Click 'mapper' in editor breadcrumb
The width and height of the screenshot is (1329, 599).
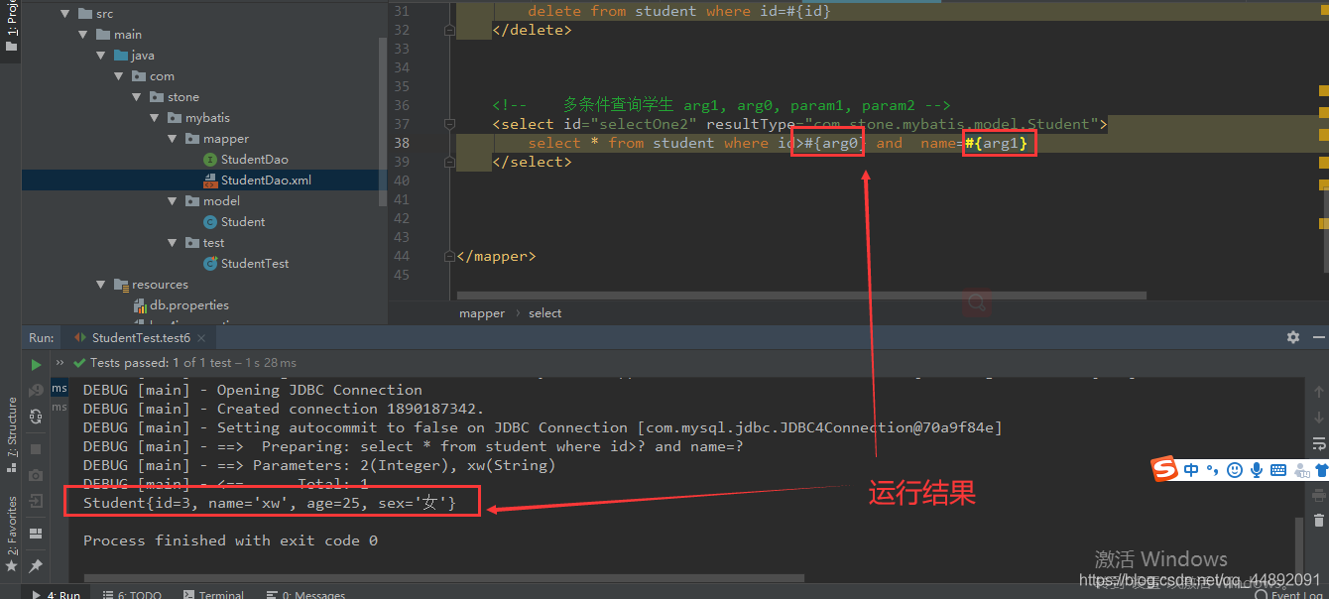tap(482, 313)
